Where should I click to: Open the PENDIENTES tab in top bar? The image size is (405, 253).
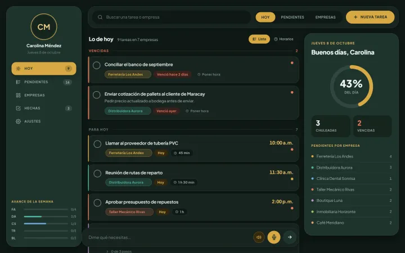pyautogui.click(x=292, y=17)
